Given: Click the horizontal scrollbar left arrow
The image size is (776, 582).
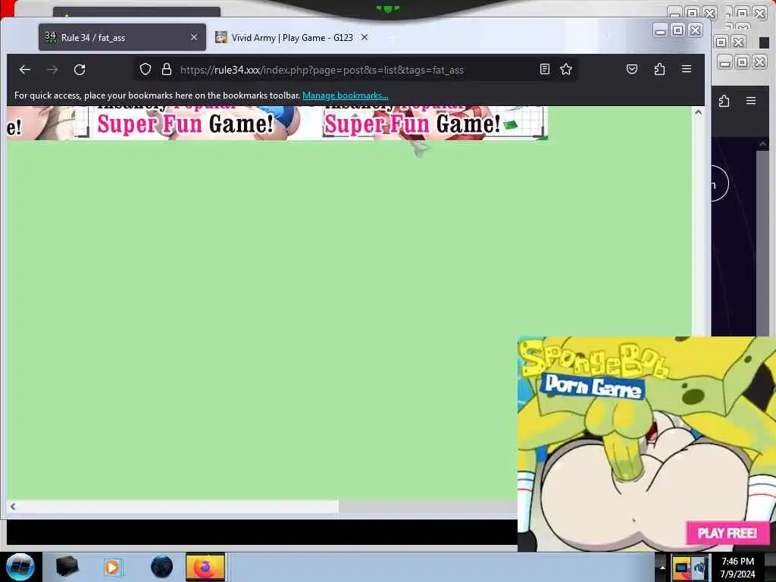Looking at the screenshot, I should point(13,506).
